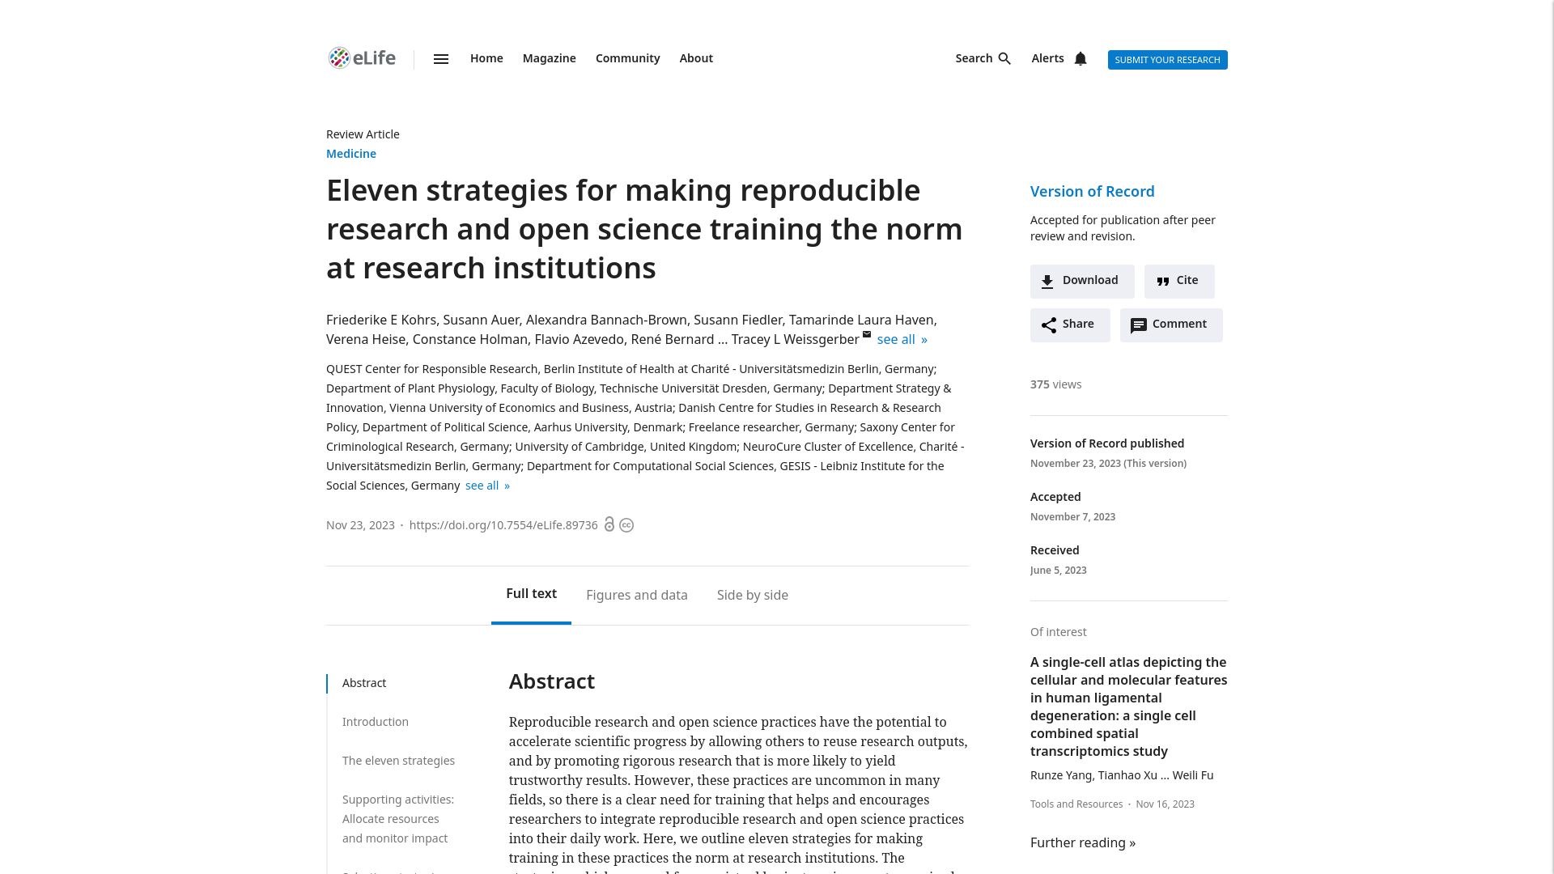Select the Full text tab
The width and height of the screenshot is (1554, 874).
pyautogui.click(x=531, y=594)
